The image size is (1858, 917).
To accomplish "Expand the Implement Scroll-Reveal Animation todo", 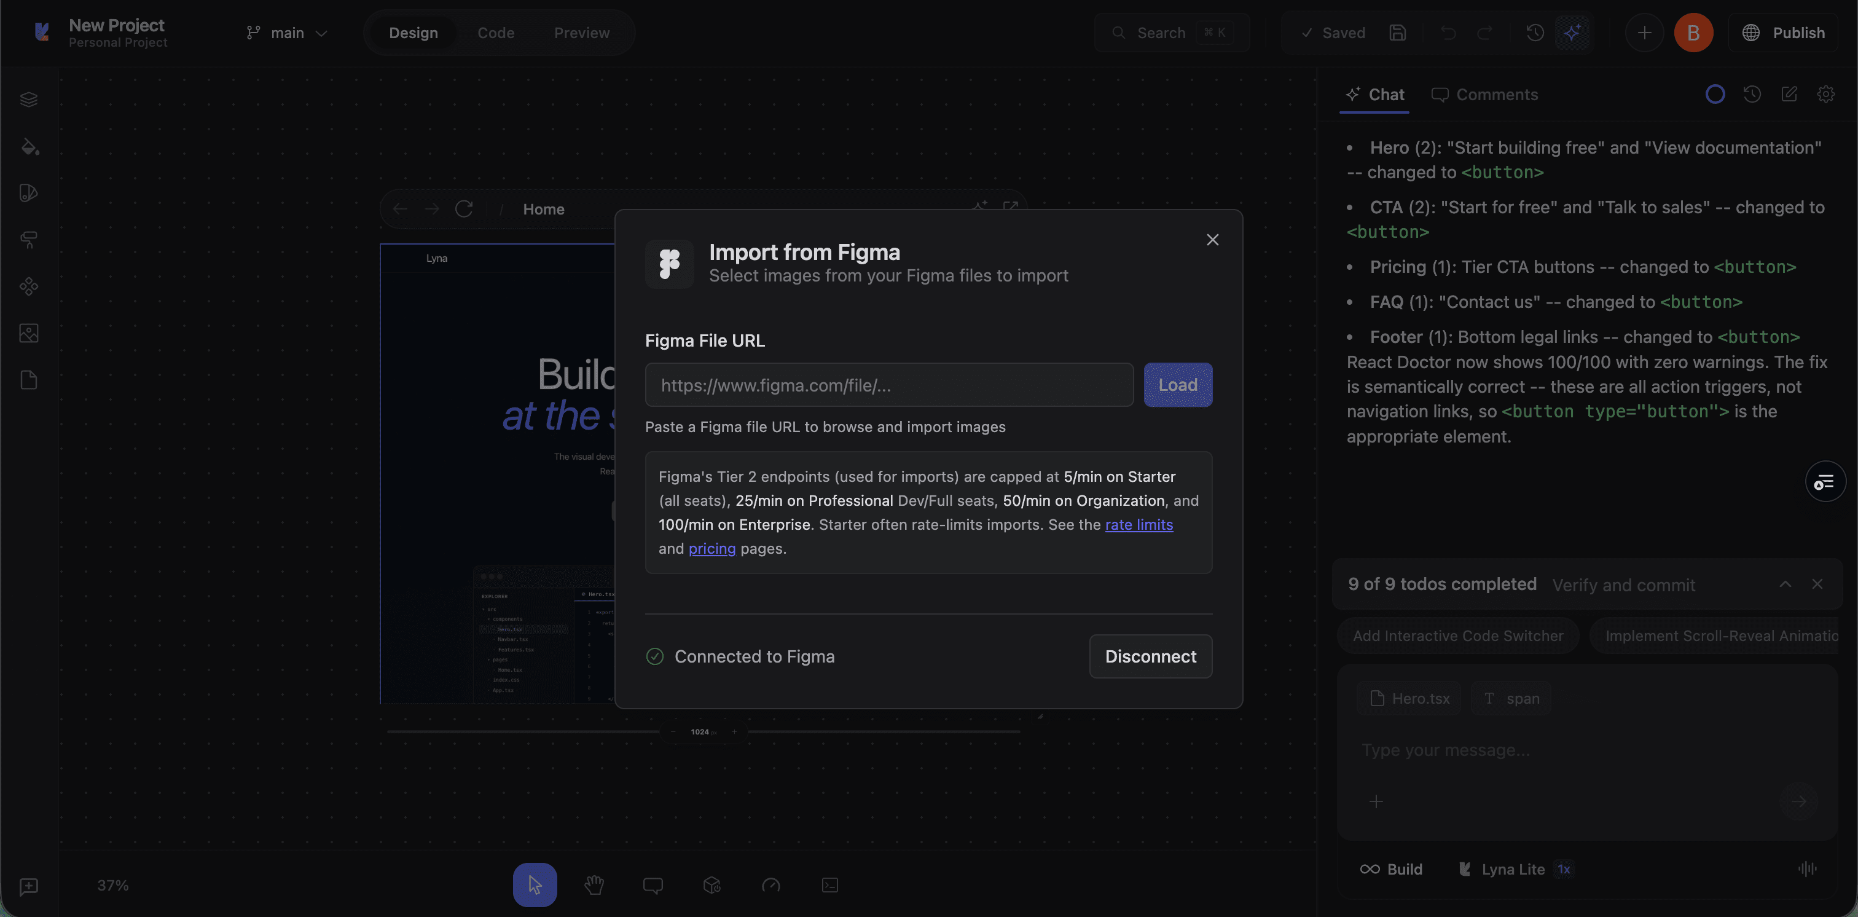I will [x=1720, y=635].
